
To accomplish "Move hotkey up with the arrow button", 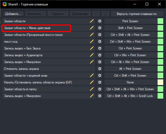I will [96, 14].
